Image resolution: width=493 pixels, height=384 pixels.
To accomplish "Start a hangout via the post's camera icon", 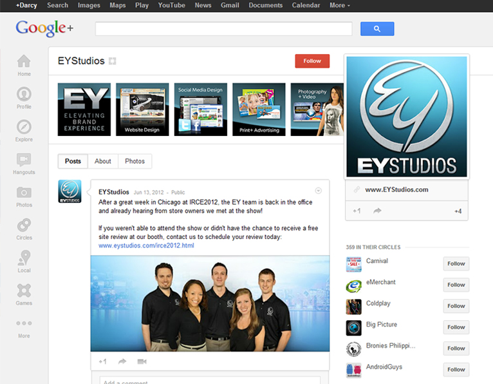I will tap(142, 361).
